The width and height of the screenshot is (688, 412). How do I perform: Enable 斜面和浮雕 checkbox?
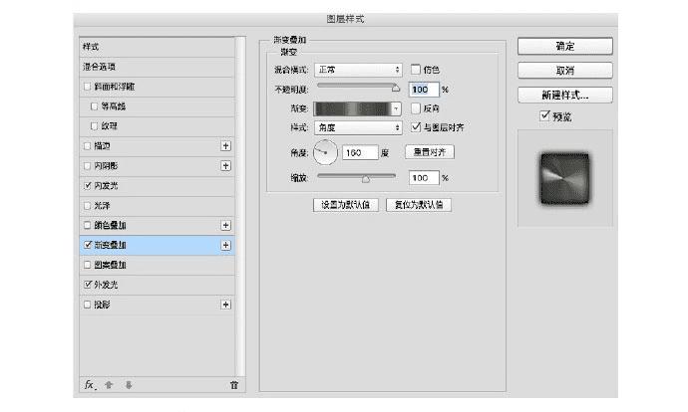[x=87, y=87]
